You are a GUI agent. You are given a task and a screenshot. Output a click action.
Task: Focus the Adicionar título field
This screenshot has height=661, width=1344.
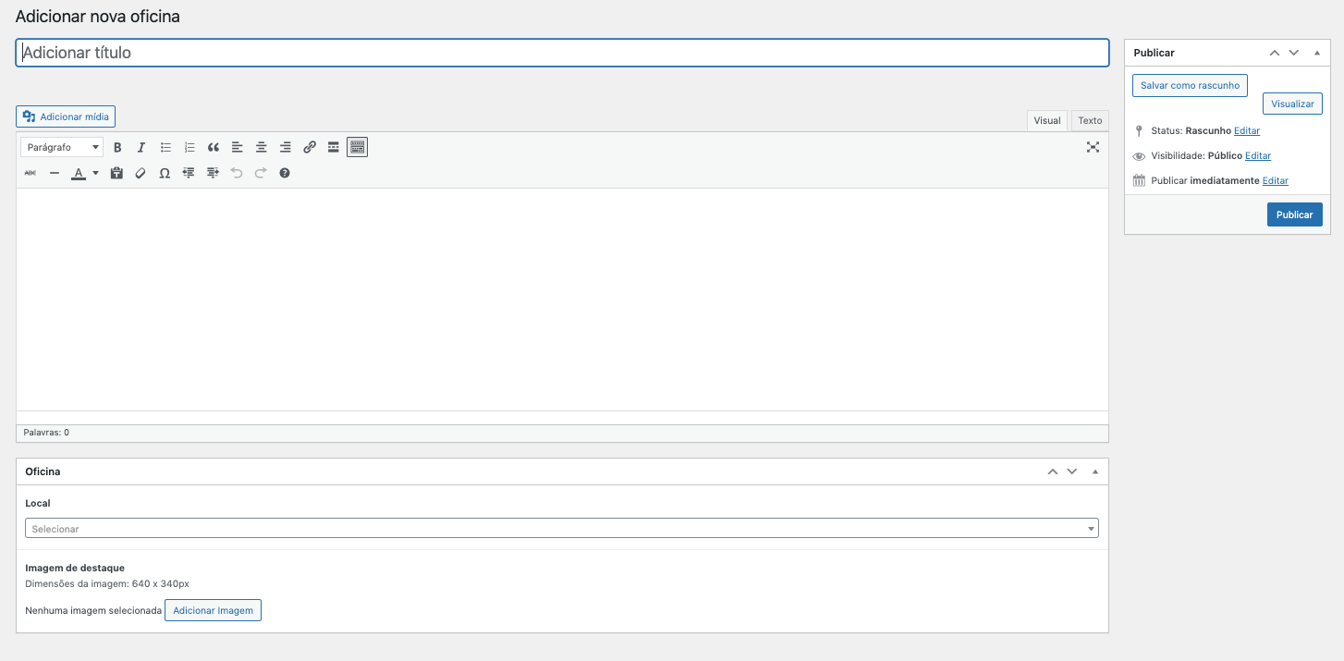click(x=562, y=53)
